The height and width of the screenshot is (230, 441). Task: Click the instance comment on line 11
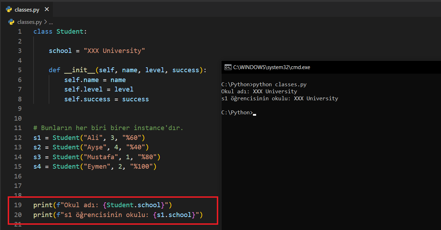(108, 128)
